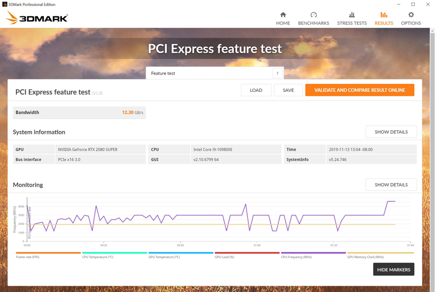The height and width of the screenshot is (292, 435).
Task: Select NVIDIA GeForce RTX 2080 SUPER text
Action: [x=88, y=150]
